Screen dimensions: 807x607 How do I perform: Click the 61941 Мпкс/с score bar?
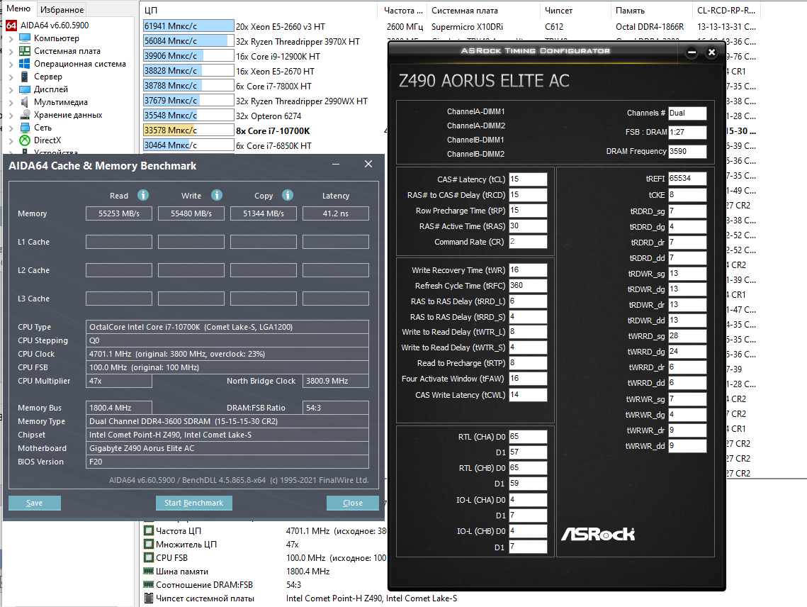pos(188,26)
